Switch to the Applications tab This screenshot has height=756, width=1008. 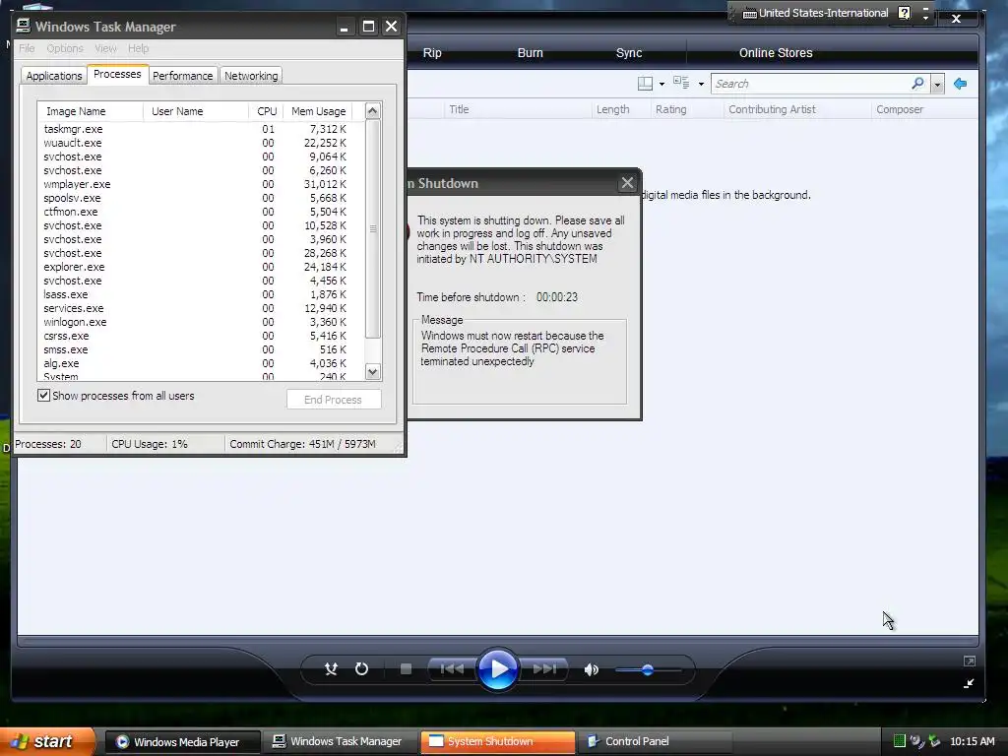[x=54, y=75]
